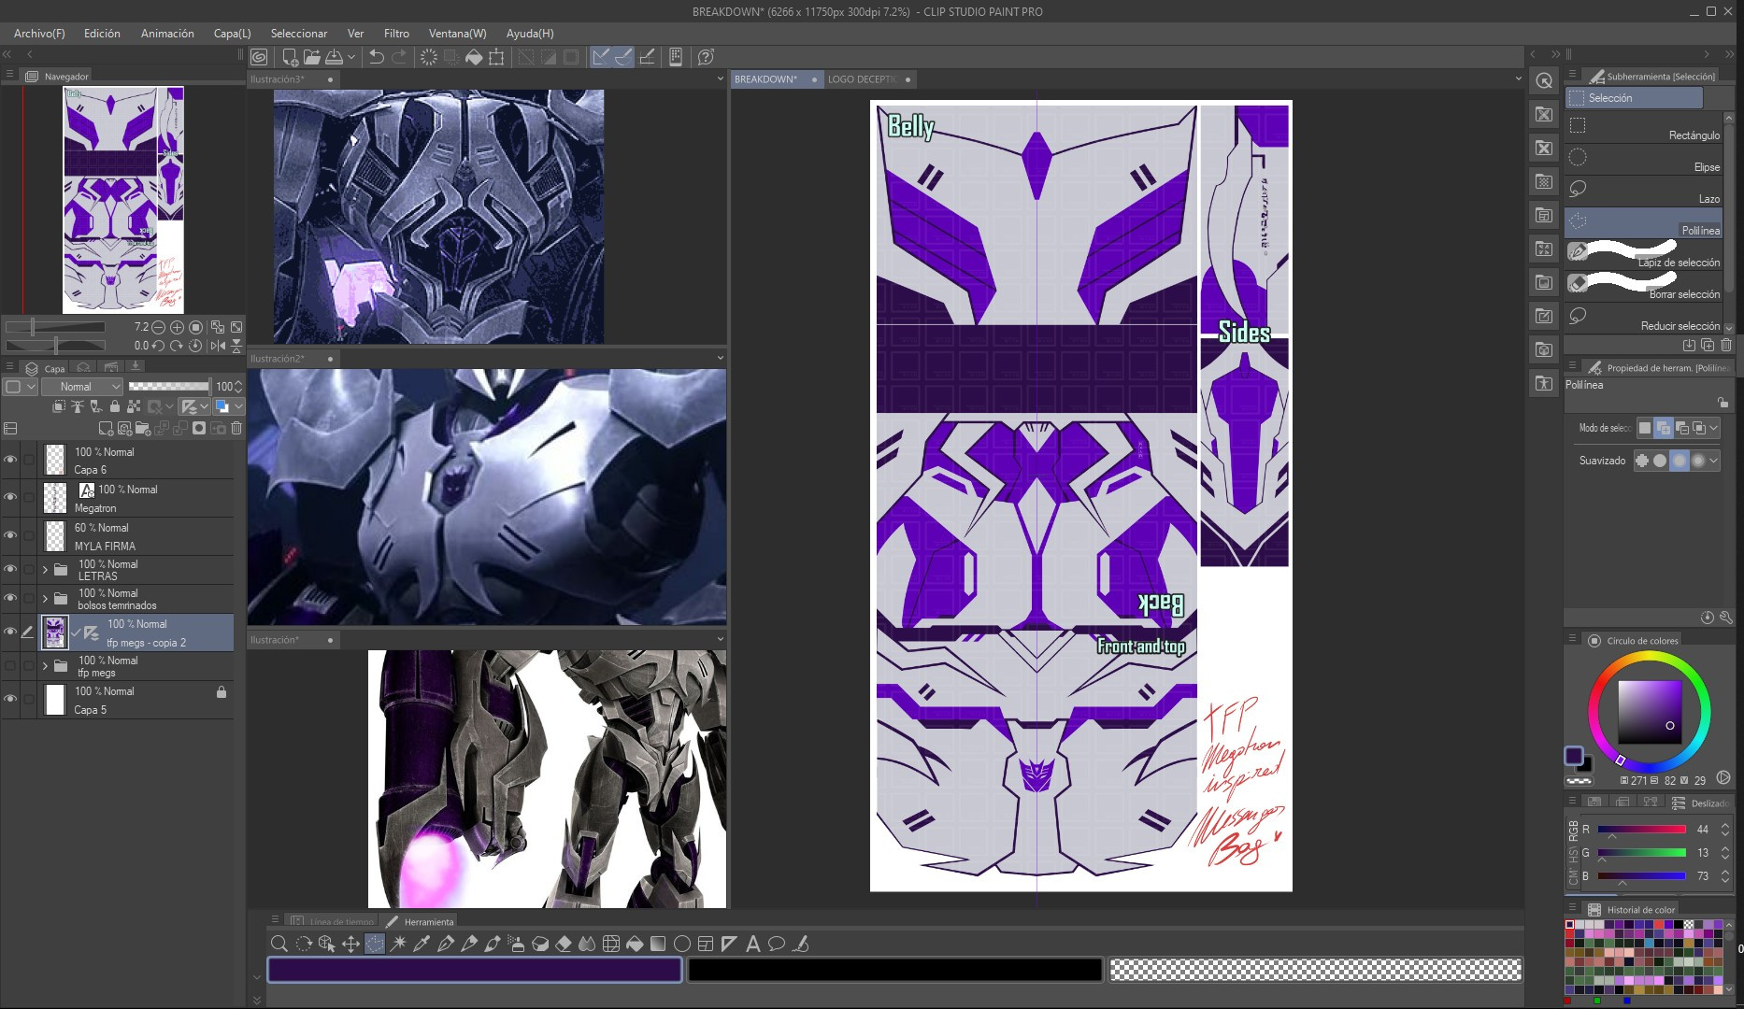Open selection mode dropdown arrow
The height and width of the screenshot is (1009, 1744).
coord(1714,428)
